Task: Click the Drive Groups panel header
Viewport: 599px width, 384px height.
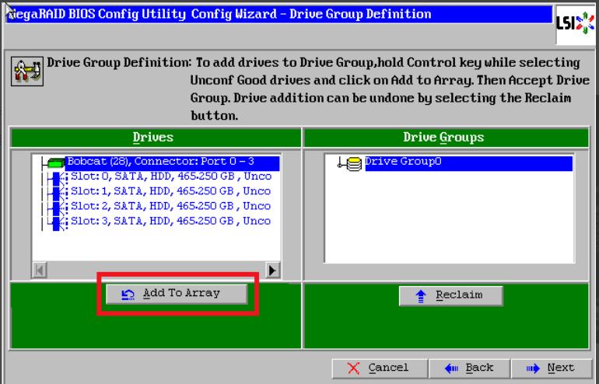Action: [x=446, y=138]
